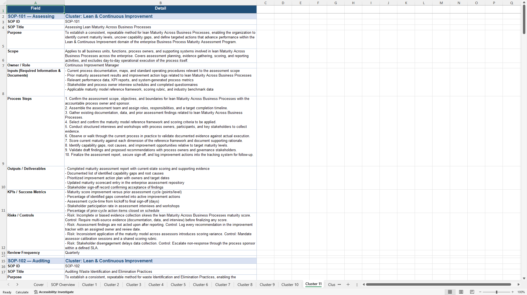
Task: Switch to Cluster 1 tab
Action: click(90, 285)
